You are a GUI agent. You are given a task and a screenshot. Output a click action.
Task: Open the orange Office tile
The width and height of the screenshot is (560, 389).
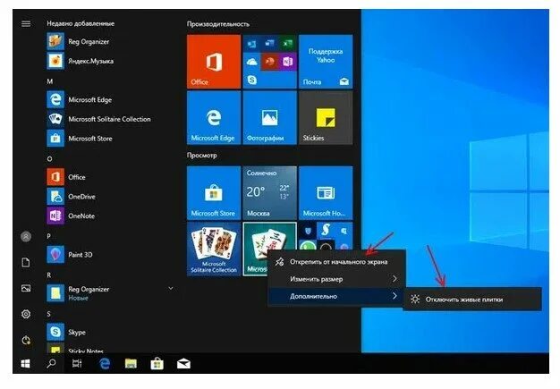pyautogui.click(x=214, y=62)
